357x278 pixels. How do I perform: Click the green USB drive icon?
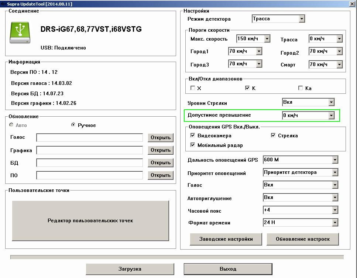click(x=20, y=32)
